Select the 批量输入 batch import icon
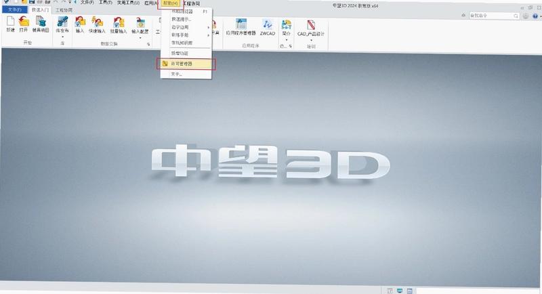 pos(119,22)
